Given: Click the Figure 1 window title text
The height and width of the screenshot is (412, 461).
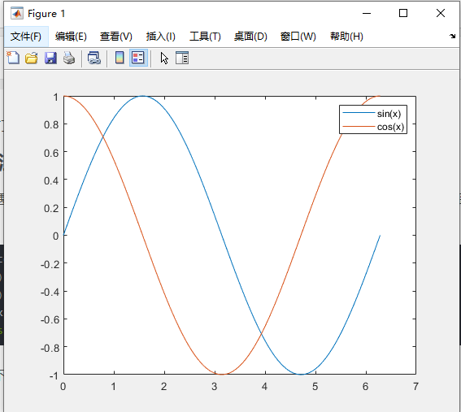Looking at the screenshot, I should tap(46, 14).
